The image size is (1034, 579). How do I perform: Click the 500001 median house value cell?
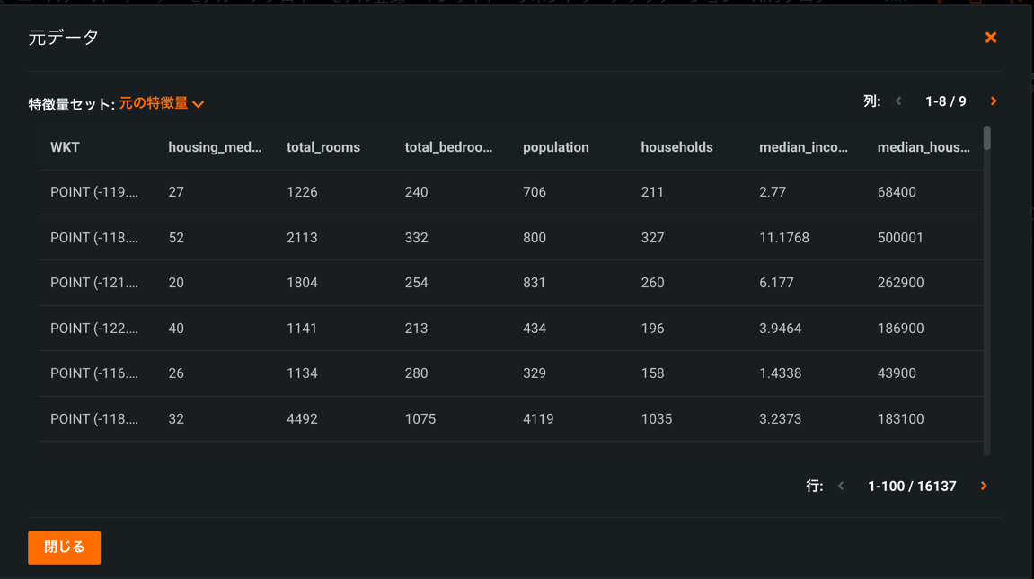(x=900, y=238)
